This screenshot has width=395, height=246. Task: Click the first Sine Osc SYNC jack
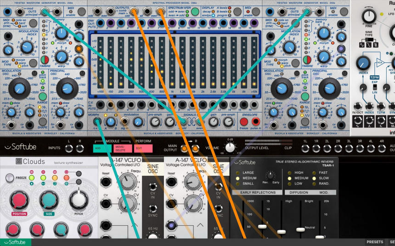click(153, 208)
